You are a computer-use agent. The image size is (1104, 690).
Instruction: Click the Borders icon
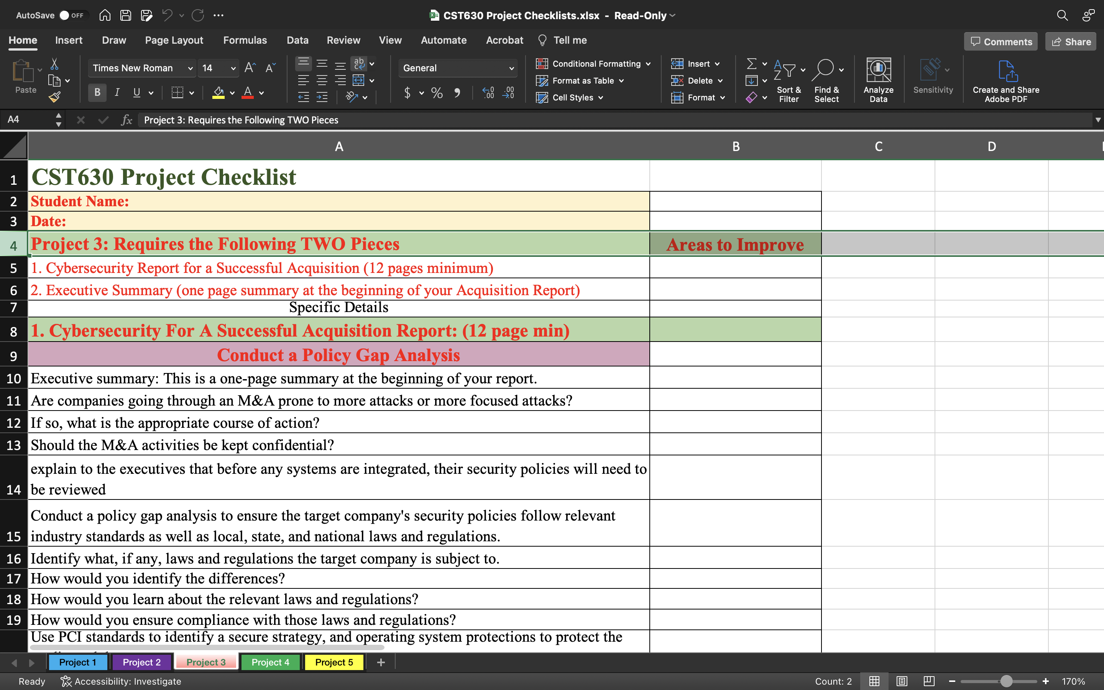click(x=177, y=93)
